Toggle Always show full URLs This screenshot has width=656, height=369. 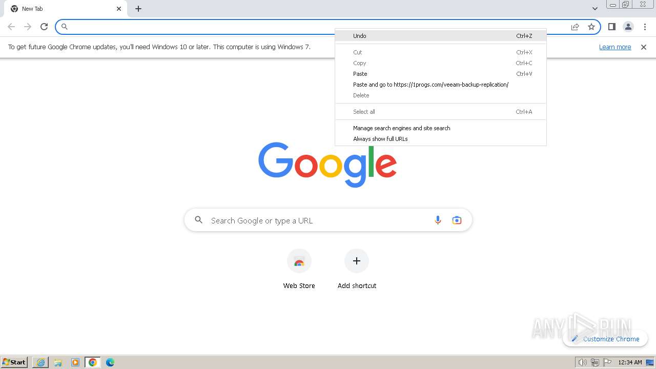click(x=441, y=139)
